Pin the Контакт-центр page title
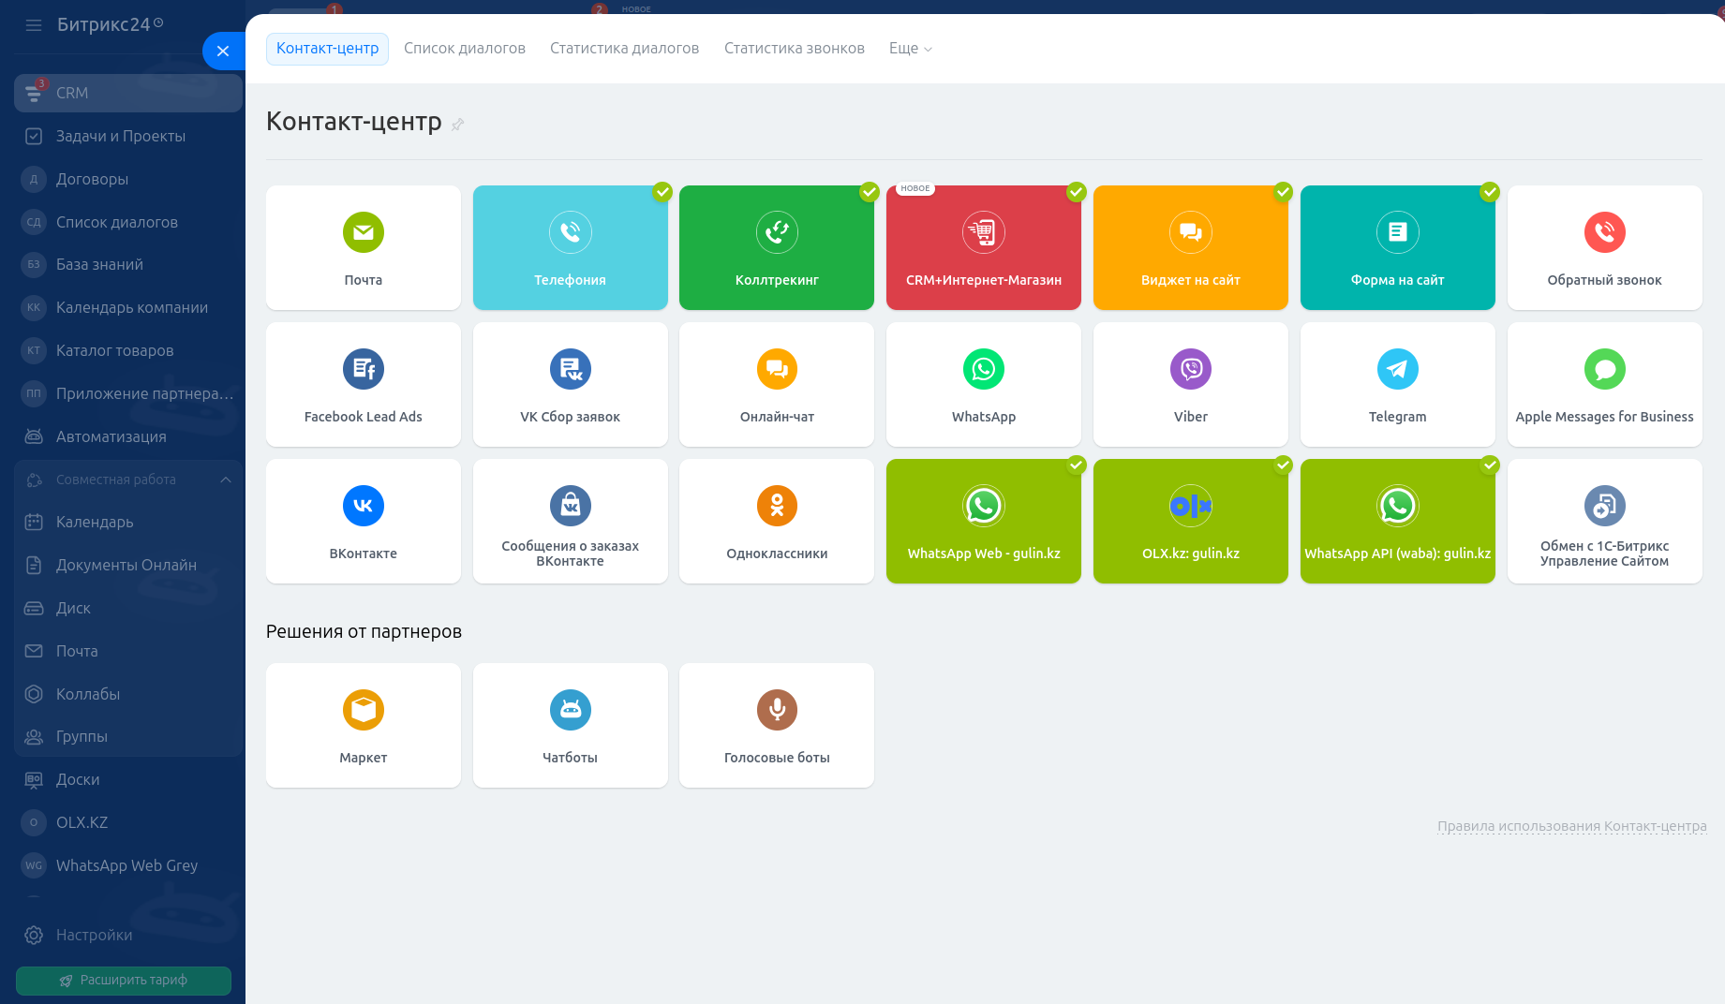This screenshot has width=1725, height=1004. (x=457, y=124)
